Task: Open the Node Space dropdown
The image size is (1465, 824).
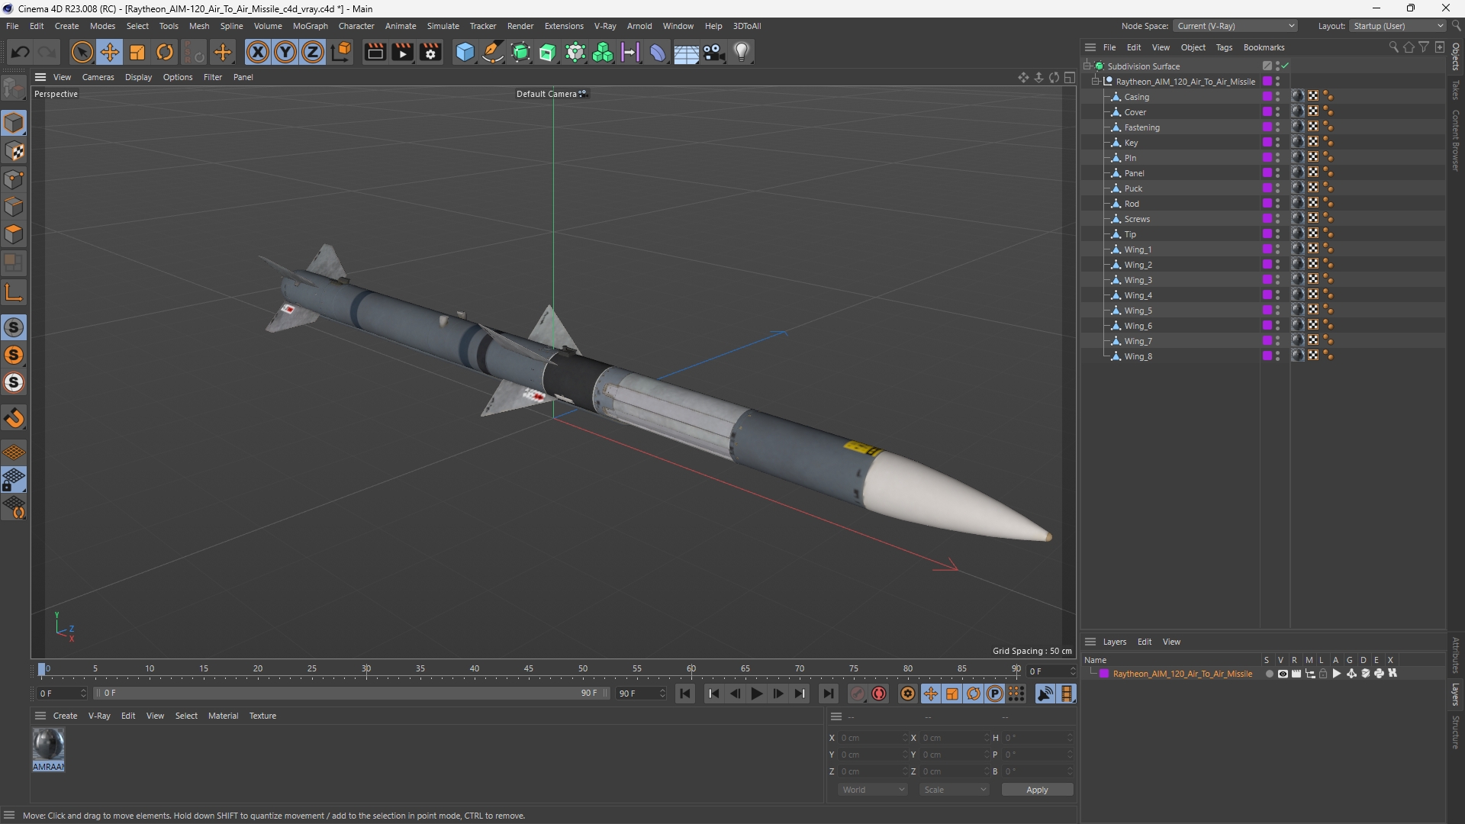Action: [x=1235, y=26]
